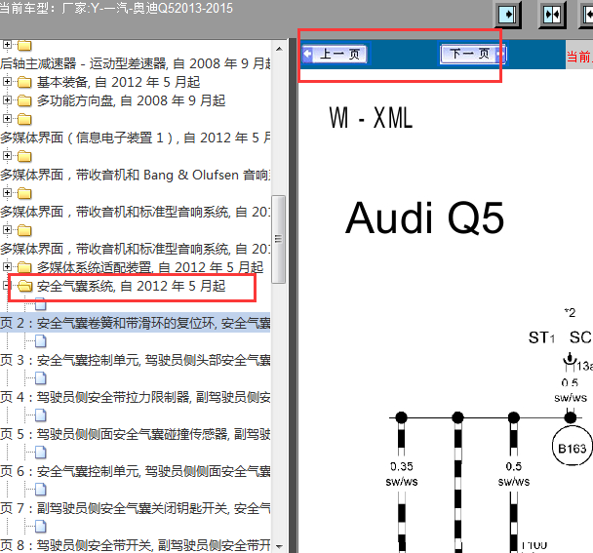The height and width of the screenshot is (553, 593).
Task: Open 多媒体界面 (信息电子装置 1) entry
Action: click(135, 138)
